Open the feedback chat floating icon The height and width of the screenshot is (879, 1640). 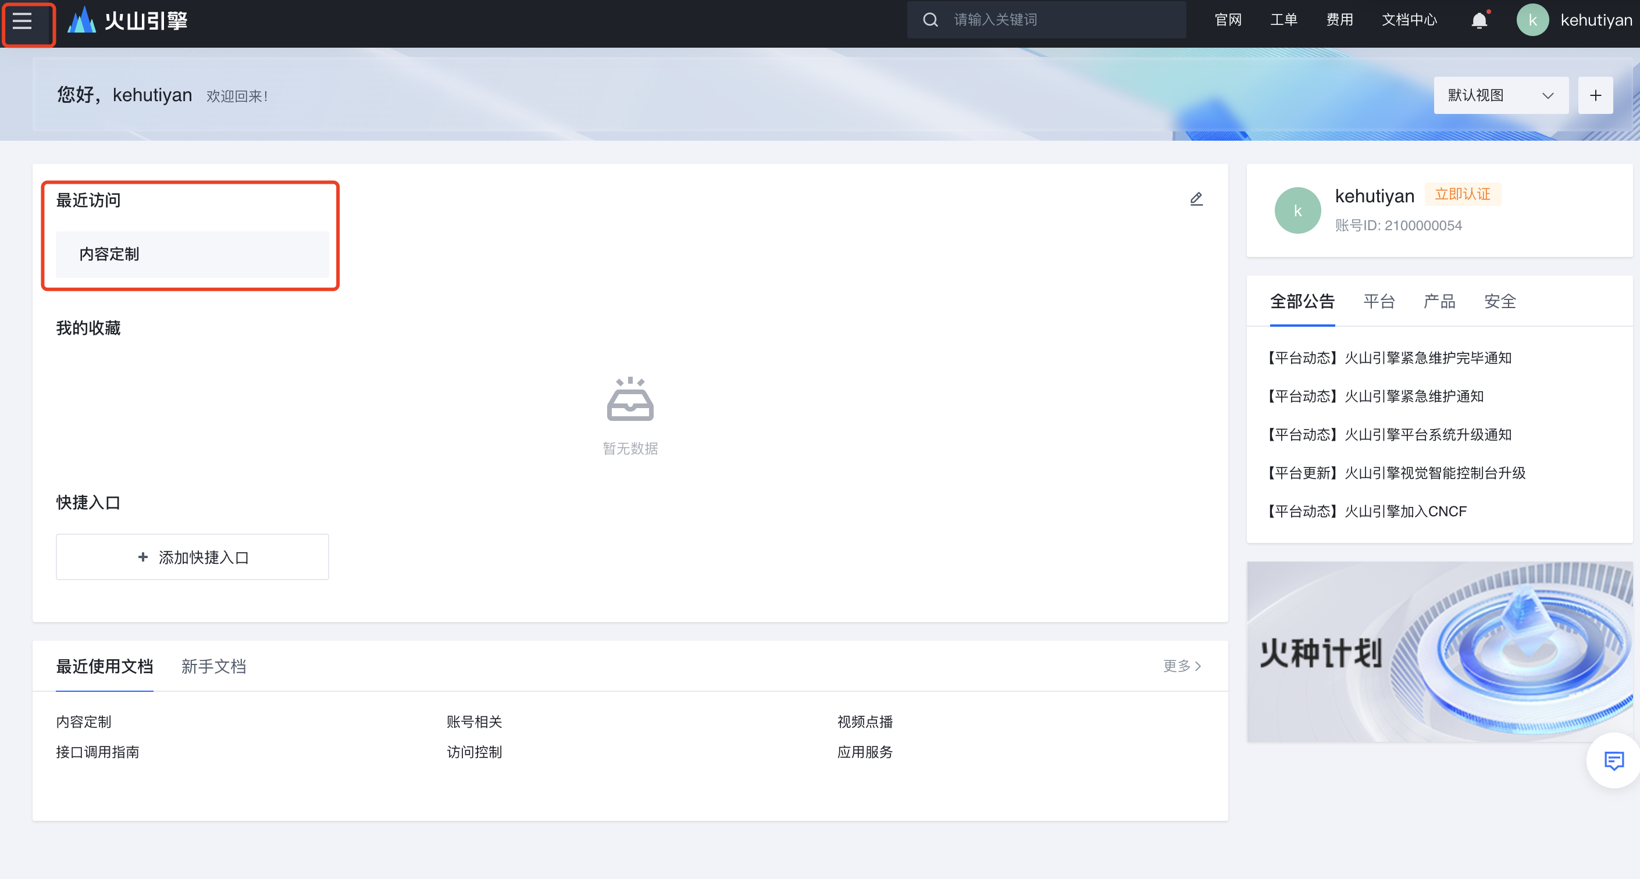(x=1614, y=760)
